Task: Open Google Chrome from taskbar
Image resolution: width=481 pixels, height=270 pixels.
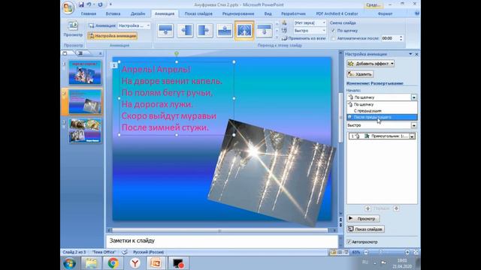Action: coord(113,263)
